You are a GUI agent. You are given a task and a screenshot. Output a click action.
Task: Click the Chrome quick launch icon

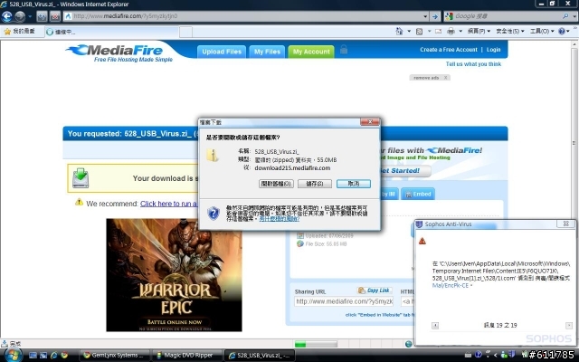pyautogui.click(x=64, y=356)
